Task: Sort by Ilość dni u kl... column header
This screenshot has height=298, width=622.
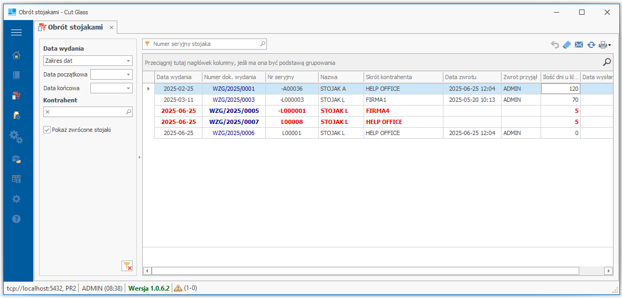Action: [x=561, y=77]
